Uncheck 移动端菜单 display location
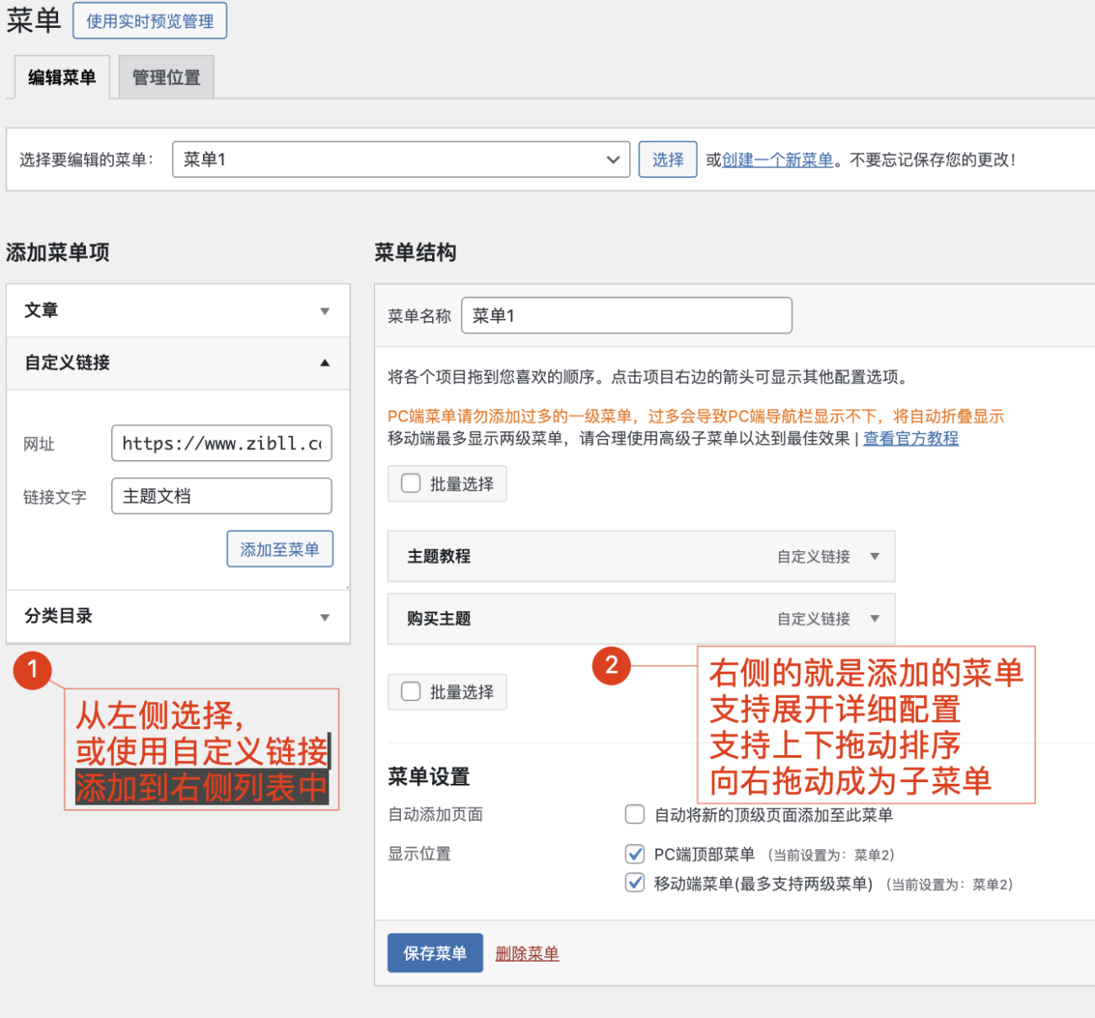Image resolution: width=1095 pixels, height=1018 pixels. click(x=634, y=883)
